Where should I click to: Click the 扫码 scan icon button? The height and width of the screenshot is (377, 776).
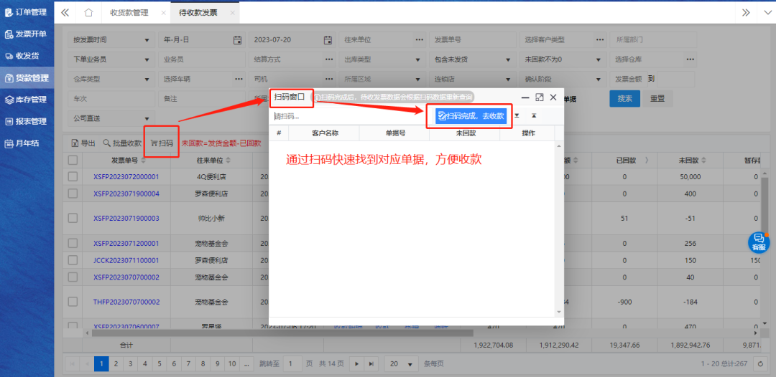click(162, 143)
